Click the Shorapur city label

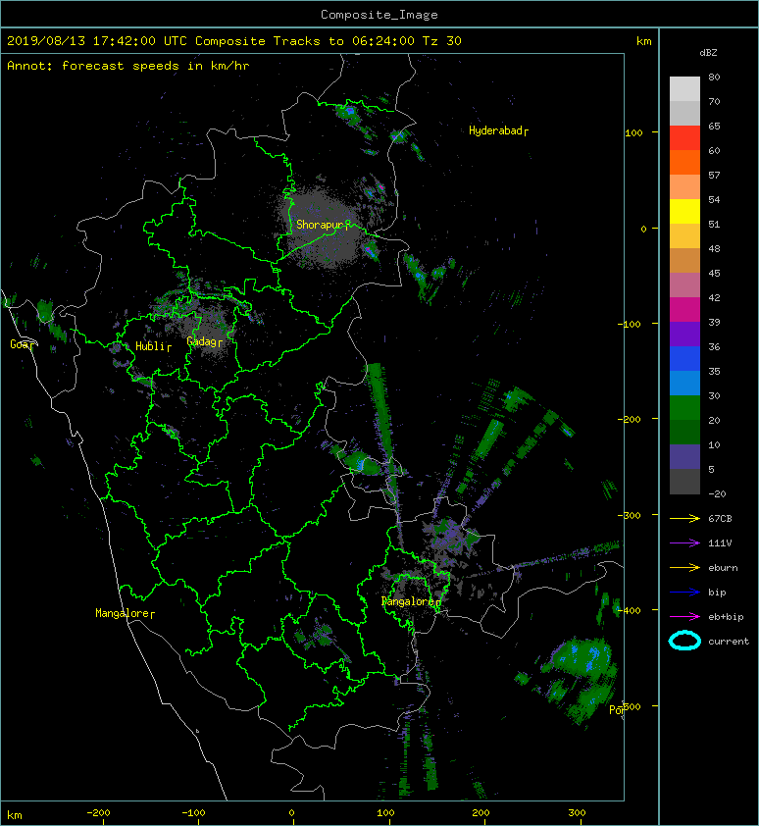tap(323, 225)
